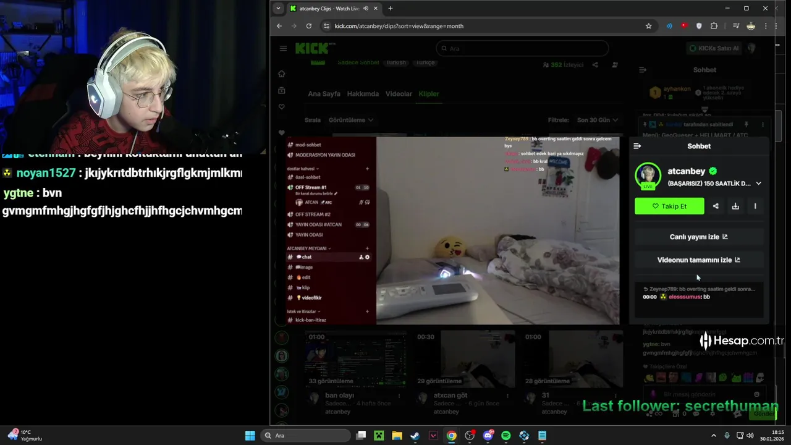View site information icon in address bar
Image resolution: width=791 pixels, height=445 pixels.
(x=326, y=26)
